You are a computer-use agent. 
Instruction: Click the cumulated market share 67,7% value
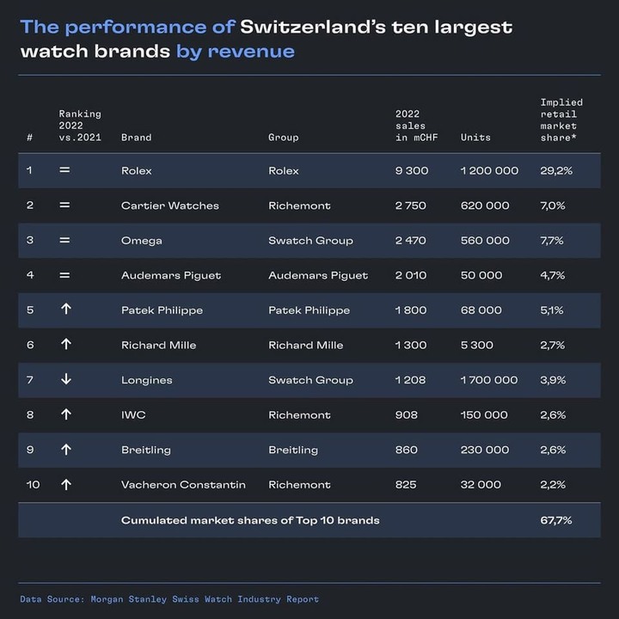coord(556,520)
